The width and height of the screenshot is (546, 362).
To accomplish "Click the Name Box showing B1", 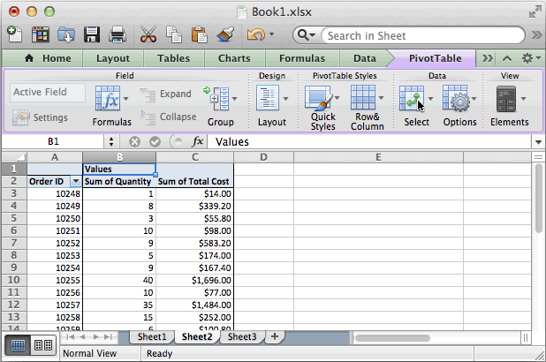I will pyautogui.click(x=53, y=141).
